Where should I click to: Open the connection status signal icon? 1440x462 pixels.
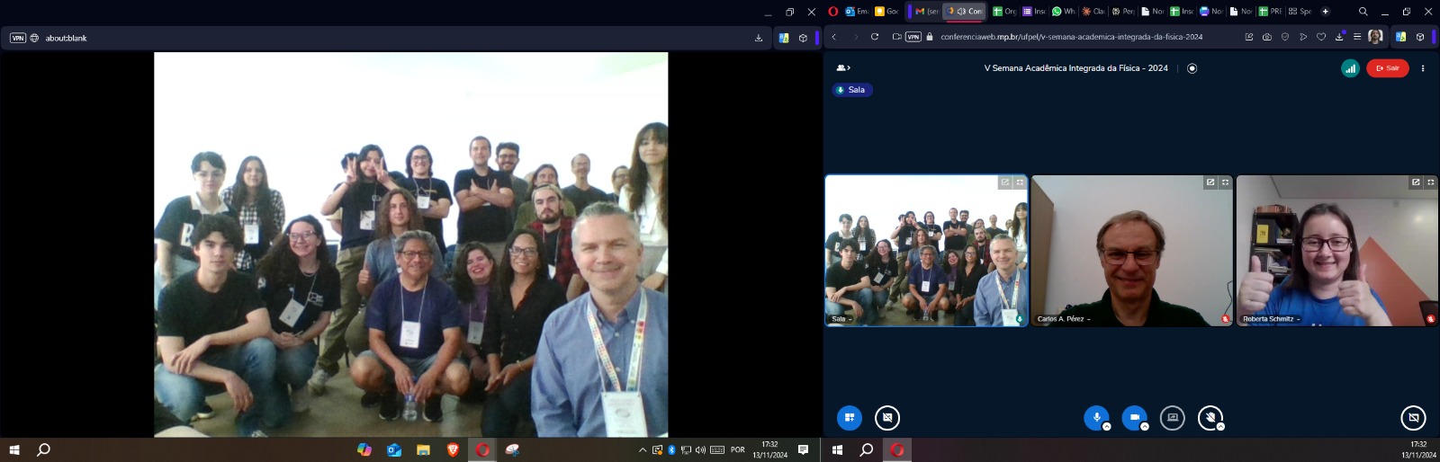tap(1350, 68)
